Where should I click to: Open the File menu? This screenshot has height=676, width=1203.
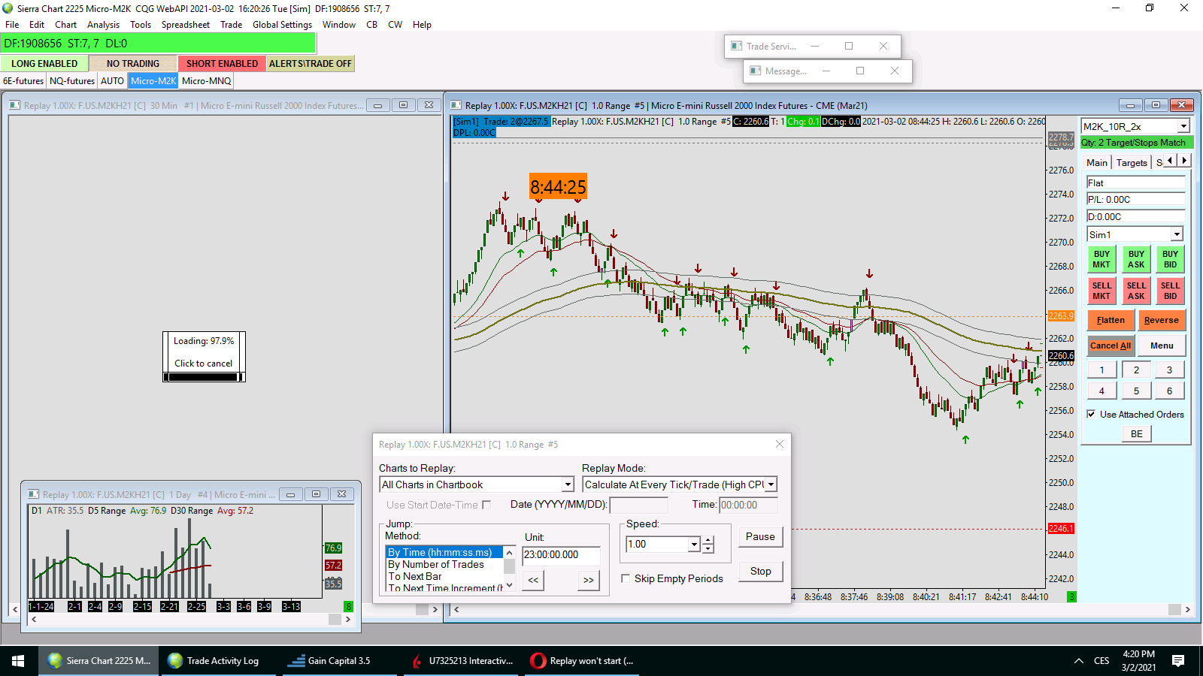coord(12,25)
